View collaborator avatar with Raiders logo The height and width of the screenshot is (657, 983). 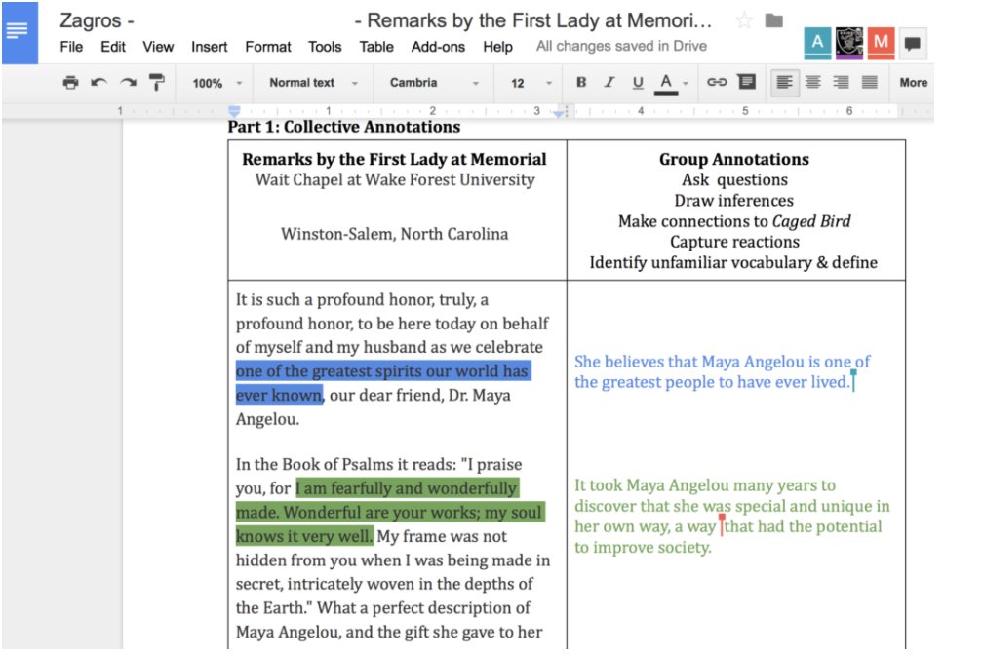[x=848, y=43]
